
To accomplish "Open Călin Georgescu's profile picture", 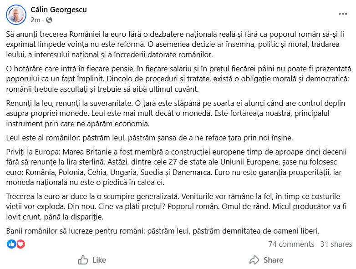I will [x=16, y=15].
